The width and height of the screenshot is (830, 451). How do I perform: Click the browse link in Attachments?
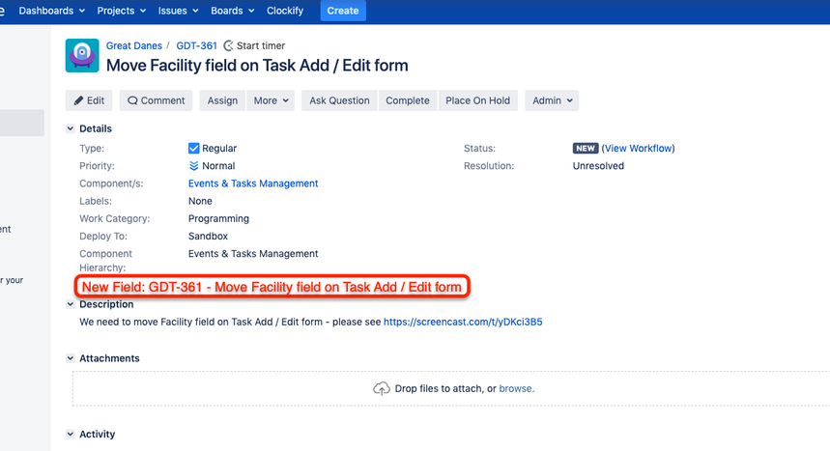coord(517,388)
